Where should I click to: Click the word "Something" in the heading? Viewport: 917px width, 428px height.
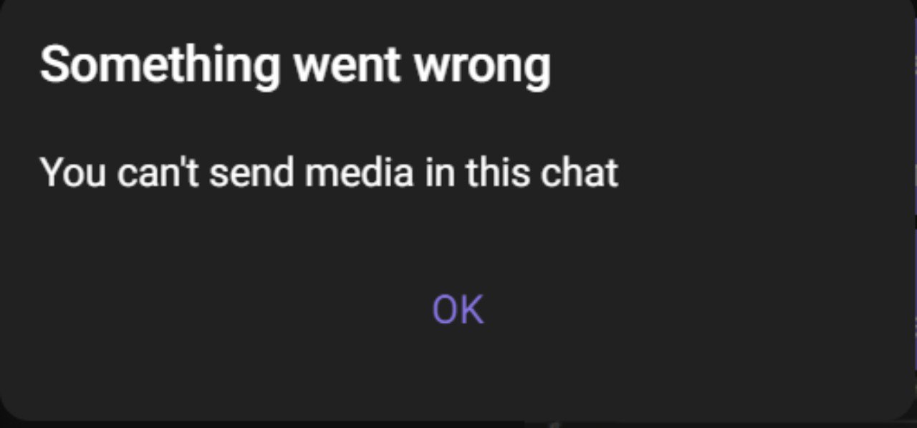[160, 67]
